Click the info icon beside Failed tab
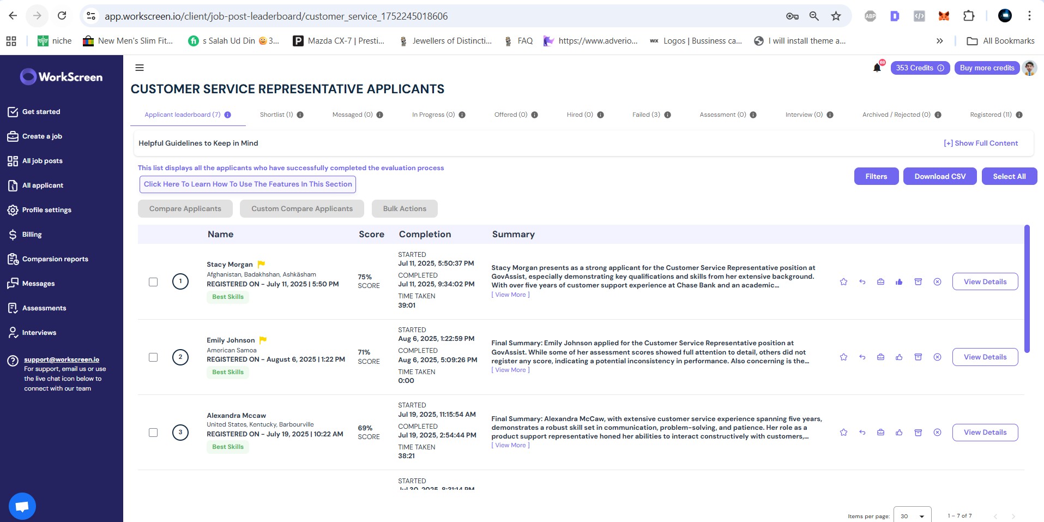Image resolution: width=1044 pixels, height=522 pixels. tap(667, 115)
